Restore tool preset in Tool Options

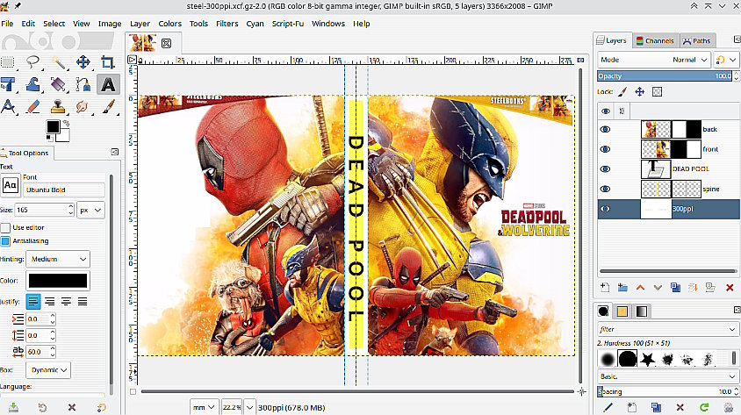42,407
